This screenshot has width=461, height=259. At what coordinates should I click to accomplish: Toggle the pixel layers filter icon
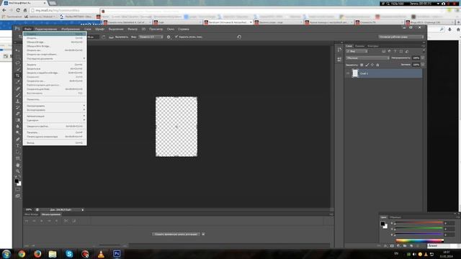(x=384, y=51)
